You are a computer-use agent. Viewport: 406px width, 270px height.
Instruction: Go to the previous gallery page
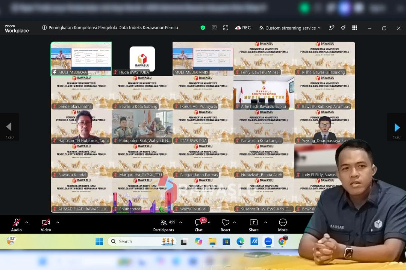coord(9,127)
